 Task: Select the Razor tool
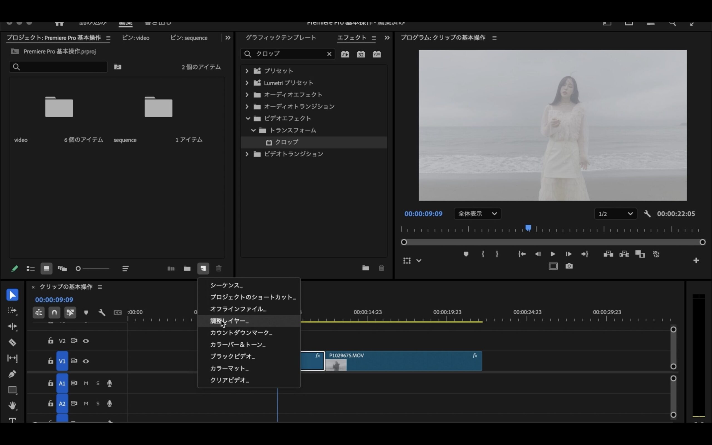pyautogui.click(x=12, y=342)
